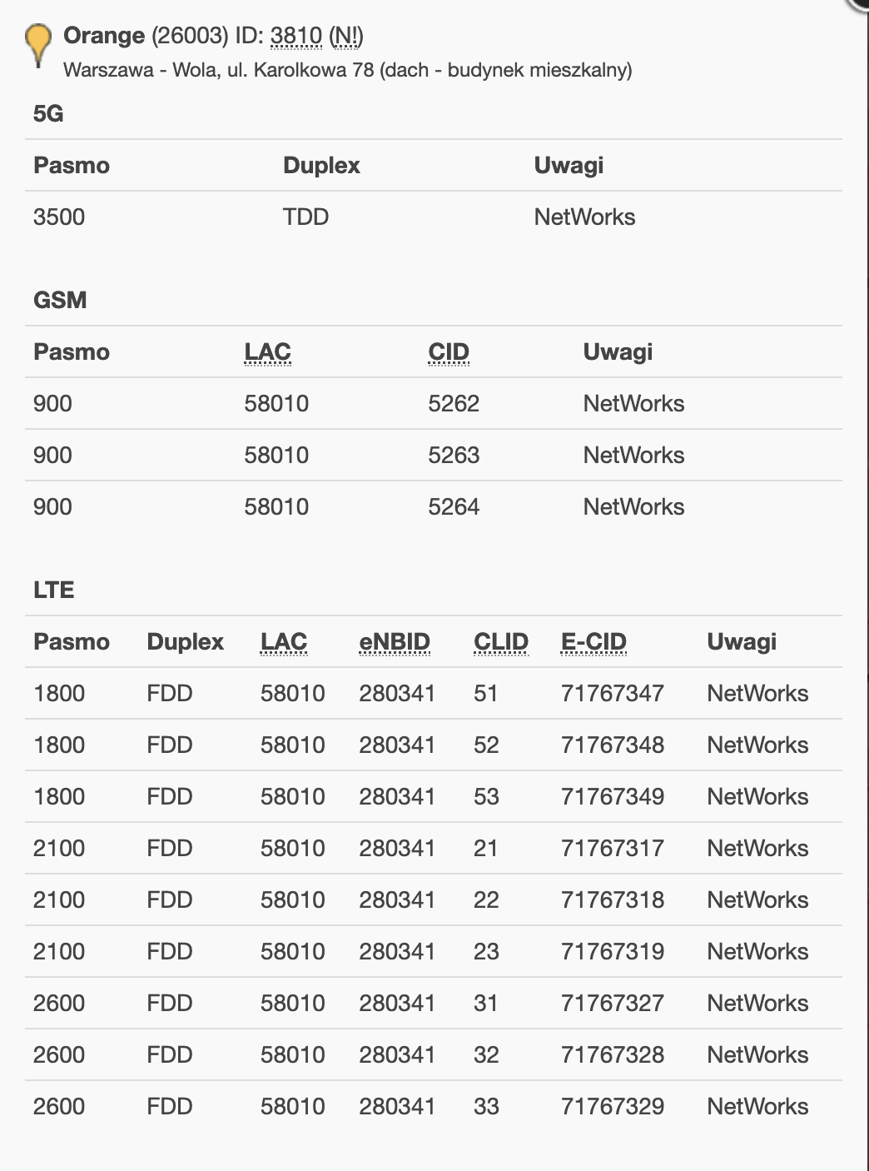The width and height of the screenshot is (869, 1171).
Task: Click the (N!) abbreviation in the header
Action: [x=346, y=36]
